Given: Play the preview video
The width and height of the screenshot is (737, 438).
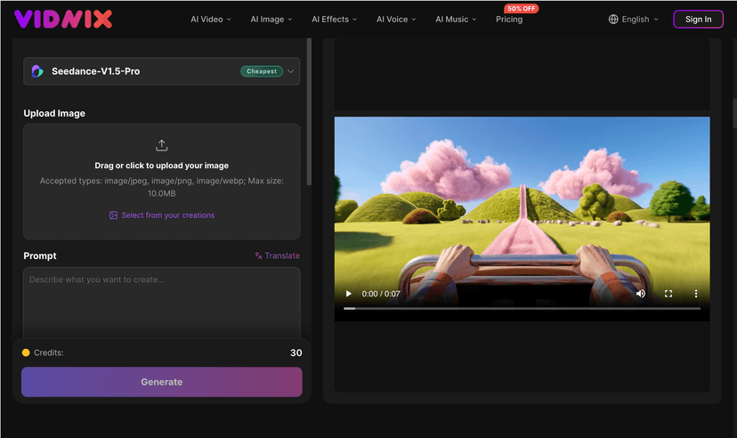Looking at the screenshot, I should (348, 294).
